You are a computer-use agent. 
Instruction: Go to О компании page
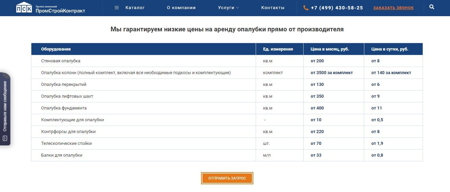click(x=181, y=8)
